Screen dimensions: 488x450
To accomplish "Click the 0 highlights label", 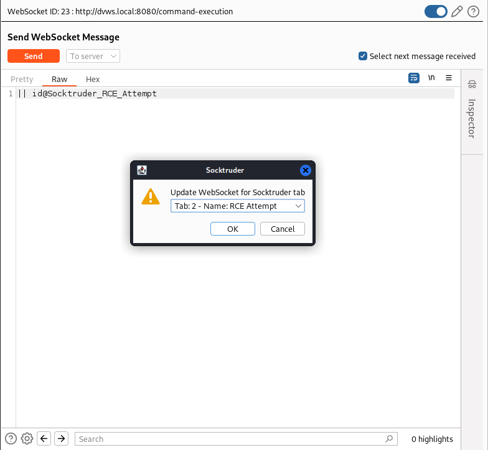I will 432,439.
